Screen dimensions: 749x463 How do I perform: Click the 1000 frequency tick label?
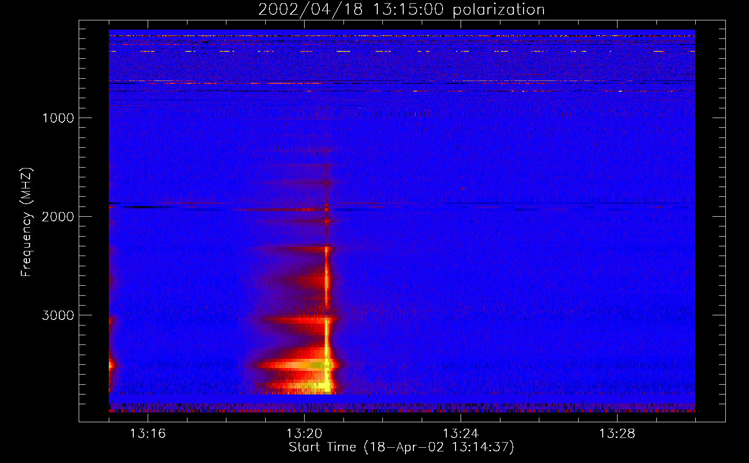pos(58,118)
